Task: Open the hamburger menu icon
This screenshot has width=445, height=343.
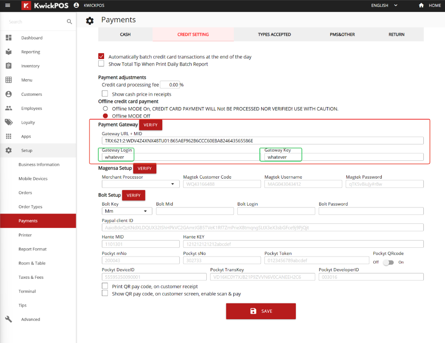Action: (x=8, y=5)
